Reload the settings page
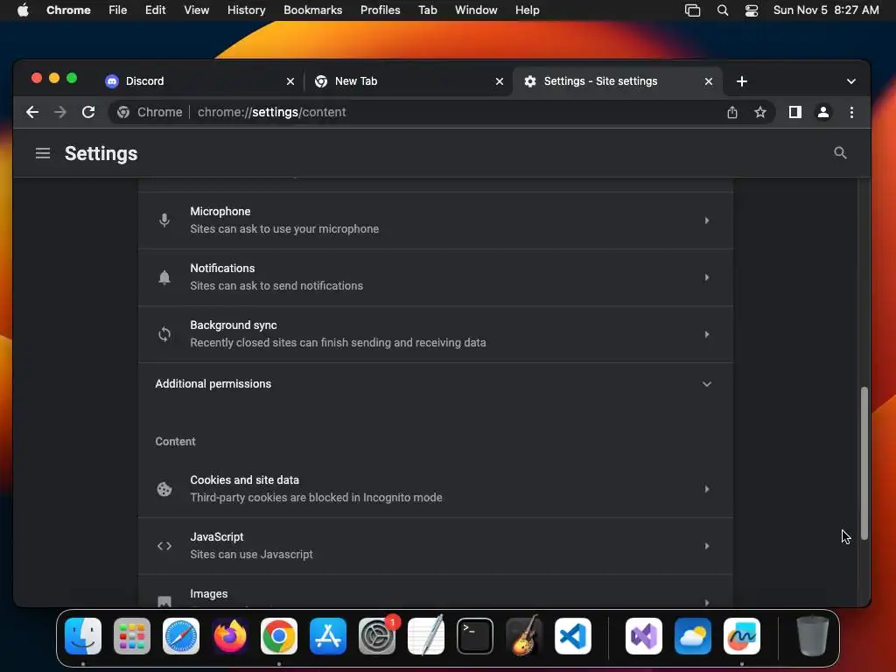The height and width of the screenshot is (672, 896). (88, 112)
